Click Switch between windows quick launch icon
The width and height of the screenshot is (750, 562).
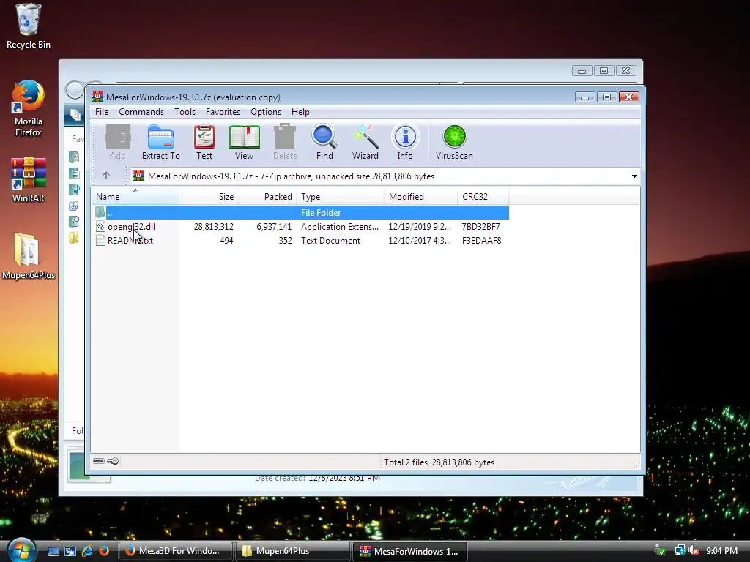[70, 551]
